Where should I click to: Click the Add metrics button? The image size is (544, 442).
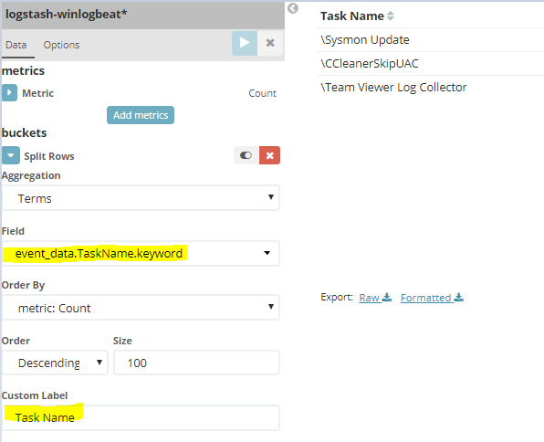[141, 115]
